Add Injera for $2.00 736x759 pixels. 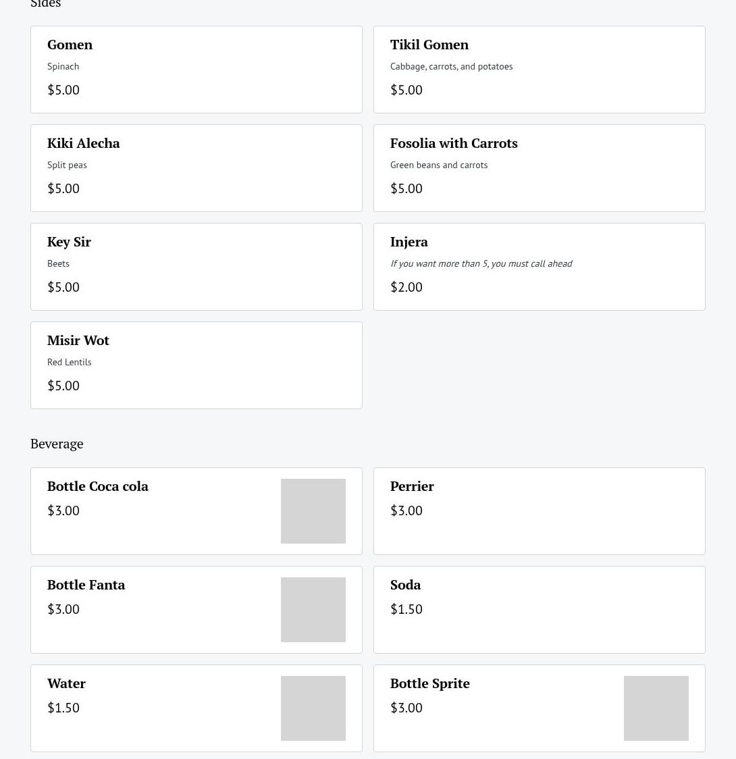coord(539,267)
